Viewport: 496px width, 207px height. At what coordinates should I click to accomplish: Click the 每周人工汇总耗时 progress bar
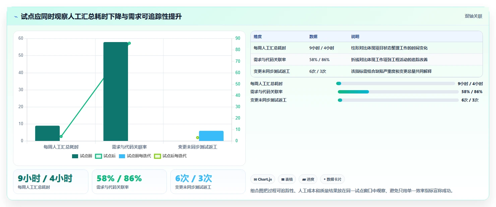tap(395, 83)
